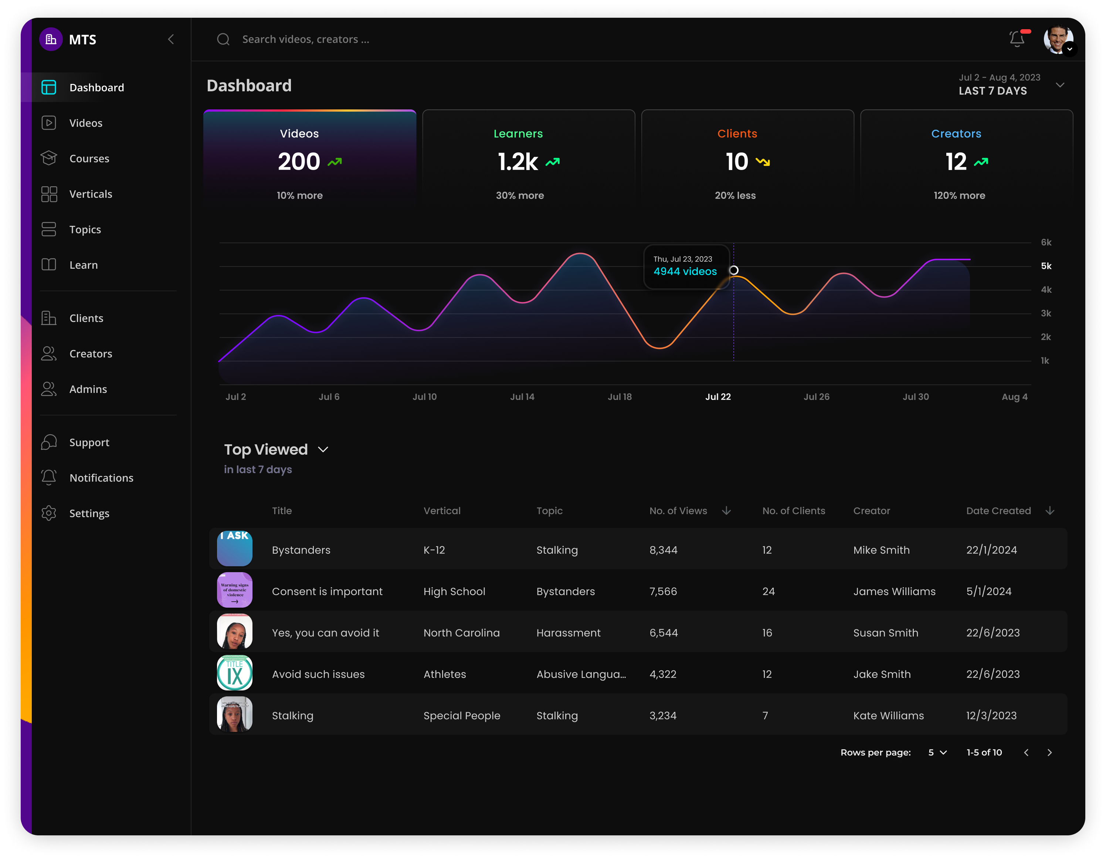Click the Support headset icon

pos(49,442)
